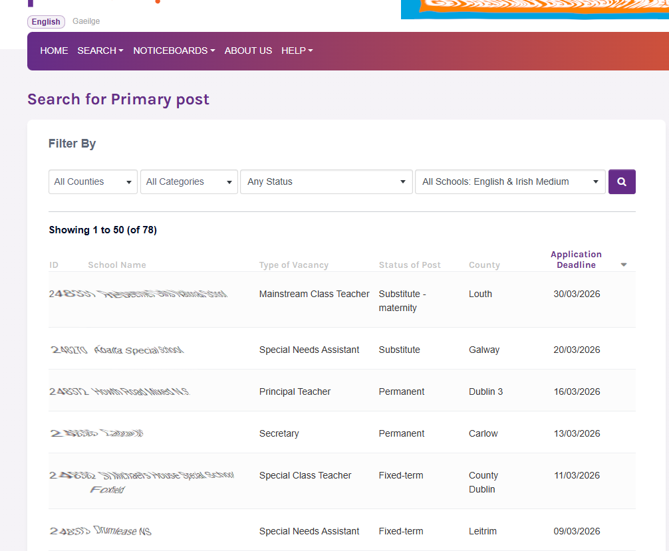Click the HELP menu chevron

click(310, 51)
